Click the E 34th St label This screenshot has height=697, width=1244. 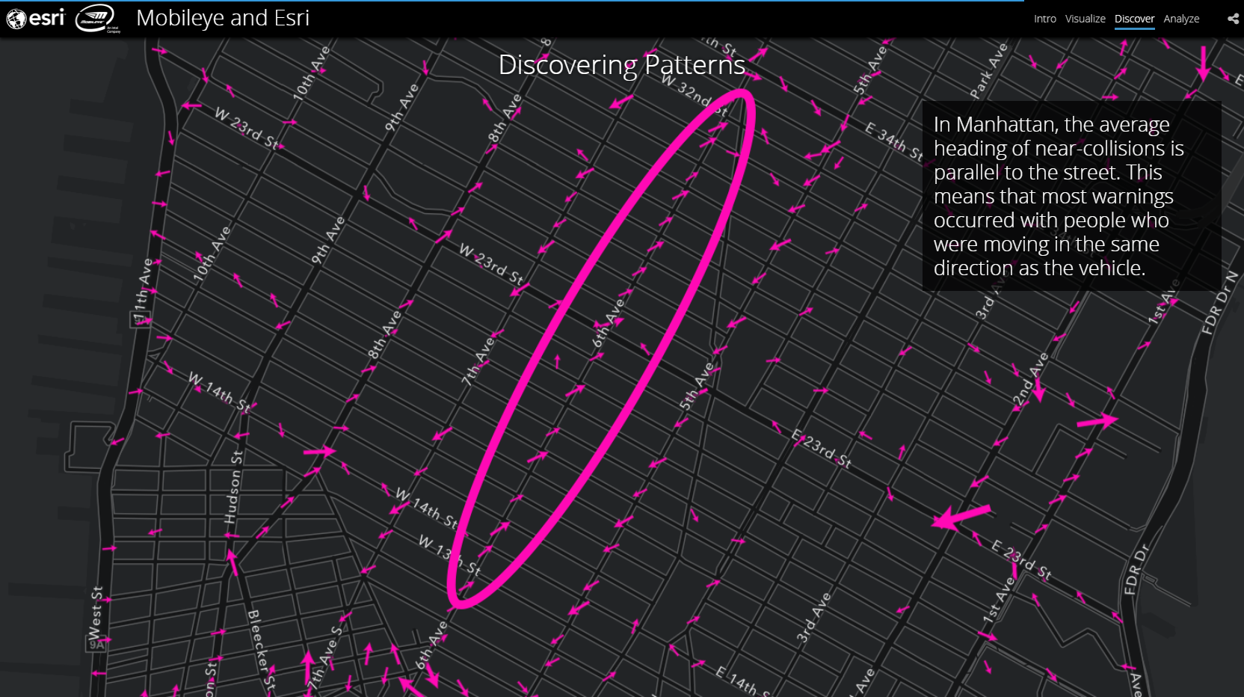[x=894, y=141]
